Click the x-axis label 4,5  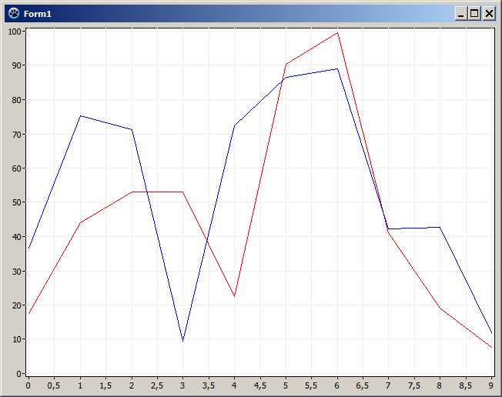[260, 385]
